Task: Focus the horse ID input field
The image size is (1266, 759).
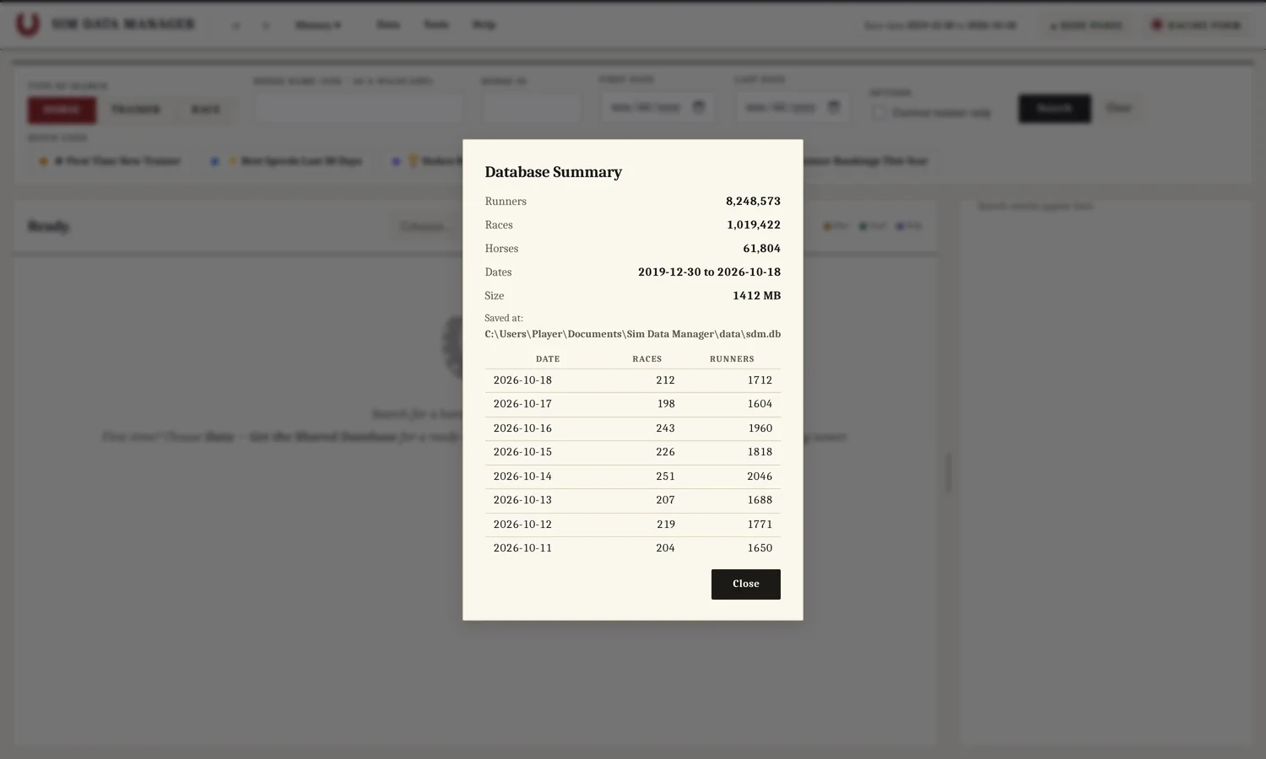Action: pyautogui.click(x=531, y=108)
